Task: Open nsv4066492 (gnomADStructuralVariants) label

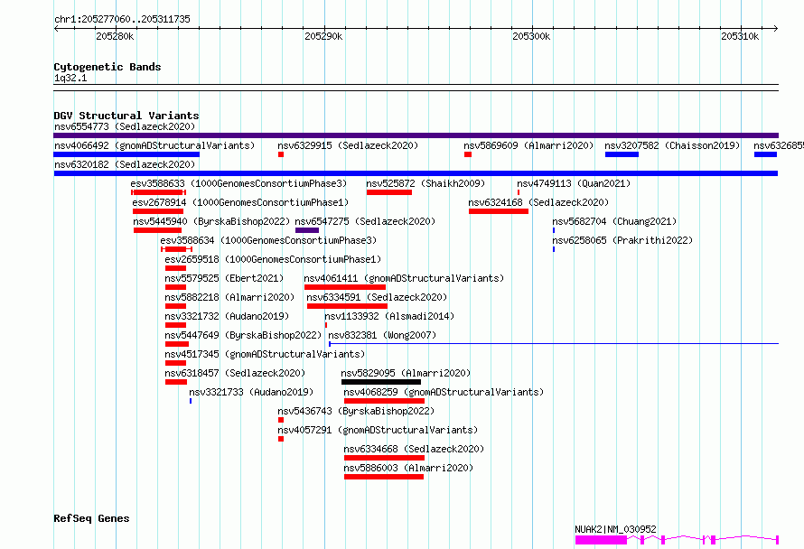Action: (x=154, y=145)
